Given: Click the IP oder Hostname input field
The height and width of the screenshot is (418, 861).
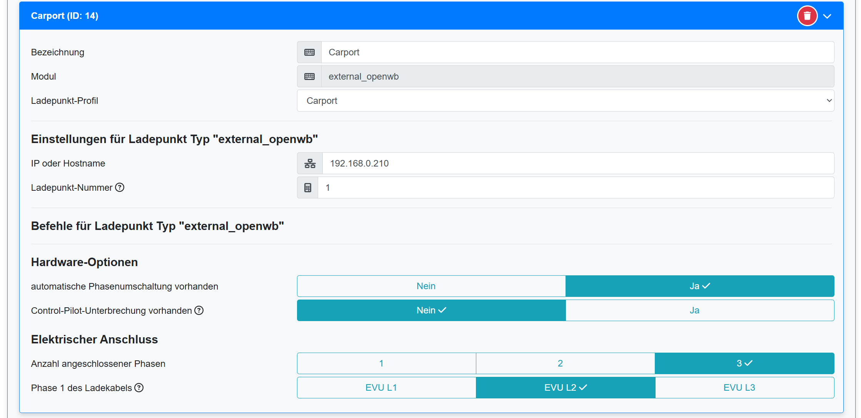Looking at the screenshot, I should 577,163.
